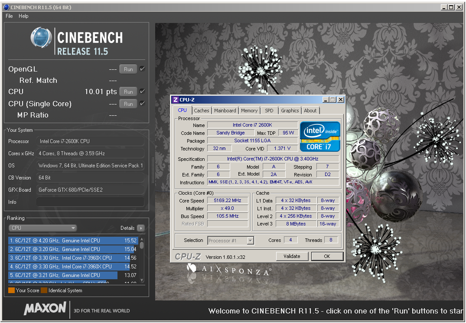Toggle the CPU (Single Core) checkbox
Image resolution: width=466 pixels, height=323 pixels.
(142, 104)
